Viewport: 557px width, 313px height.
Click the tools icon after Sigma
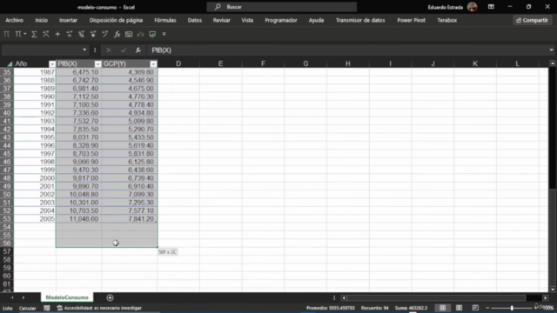pos(46,34)
